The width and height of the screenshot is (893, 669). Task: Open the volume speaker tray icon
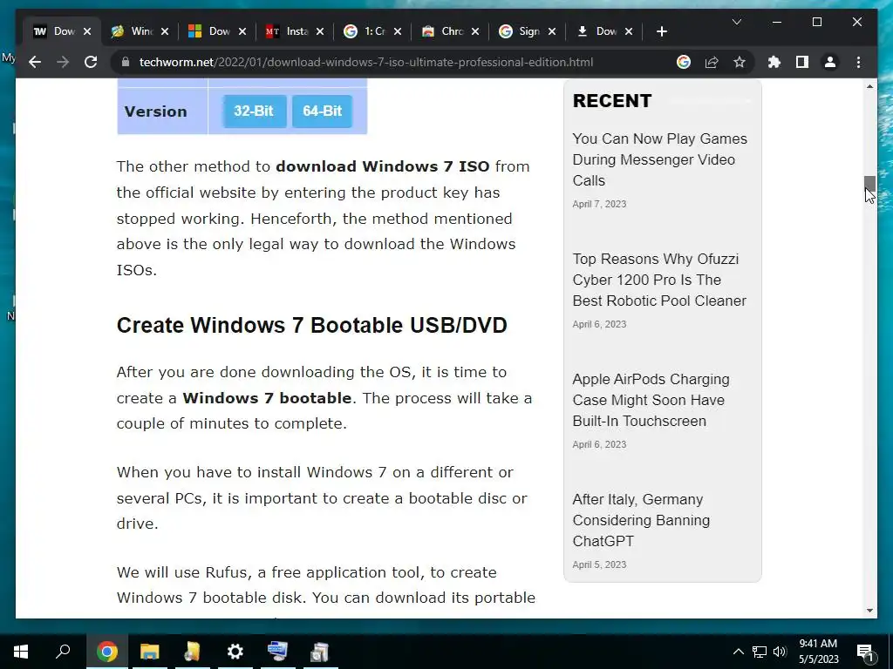point(780,652)
